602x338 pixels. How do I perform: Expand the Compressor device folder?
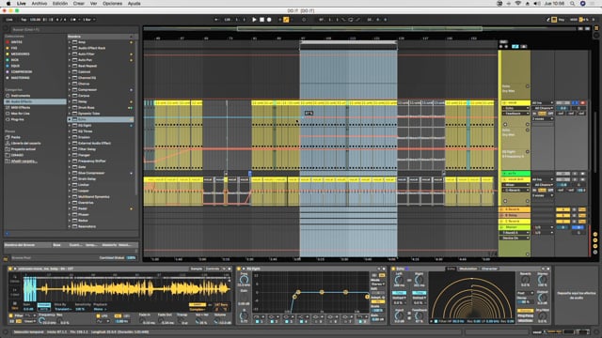[70, 90]
